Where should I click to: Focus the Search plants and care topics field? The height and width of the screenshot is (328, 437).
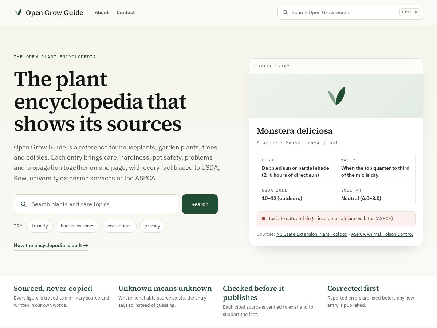click(x=96, y=204)
